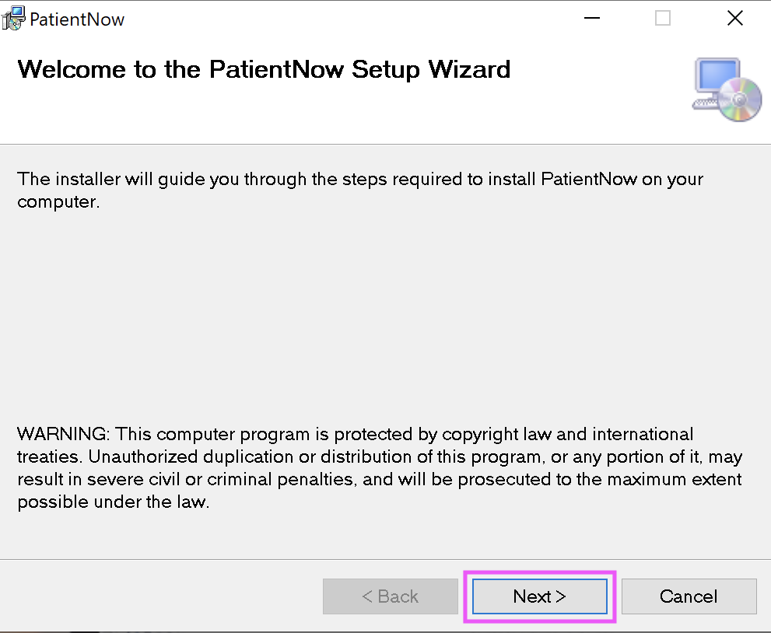
Task: Click the Welcome heading text
Action: [264, 70]
